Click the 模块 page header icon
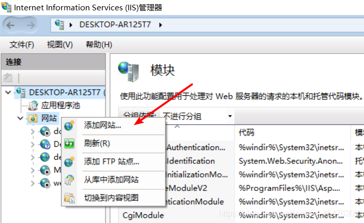Viewport: 364px width, 223px height. coord(129,71)
